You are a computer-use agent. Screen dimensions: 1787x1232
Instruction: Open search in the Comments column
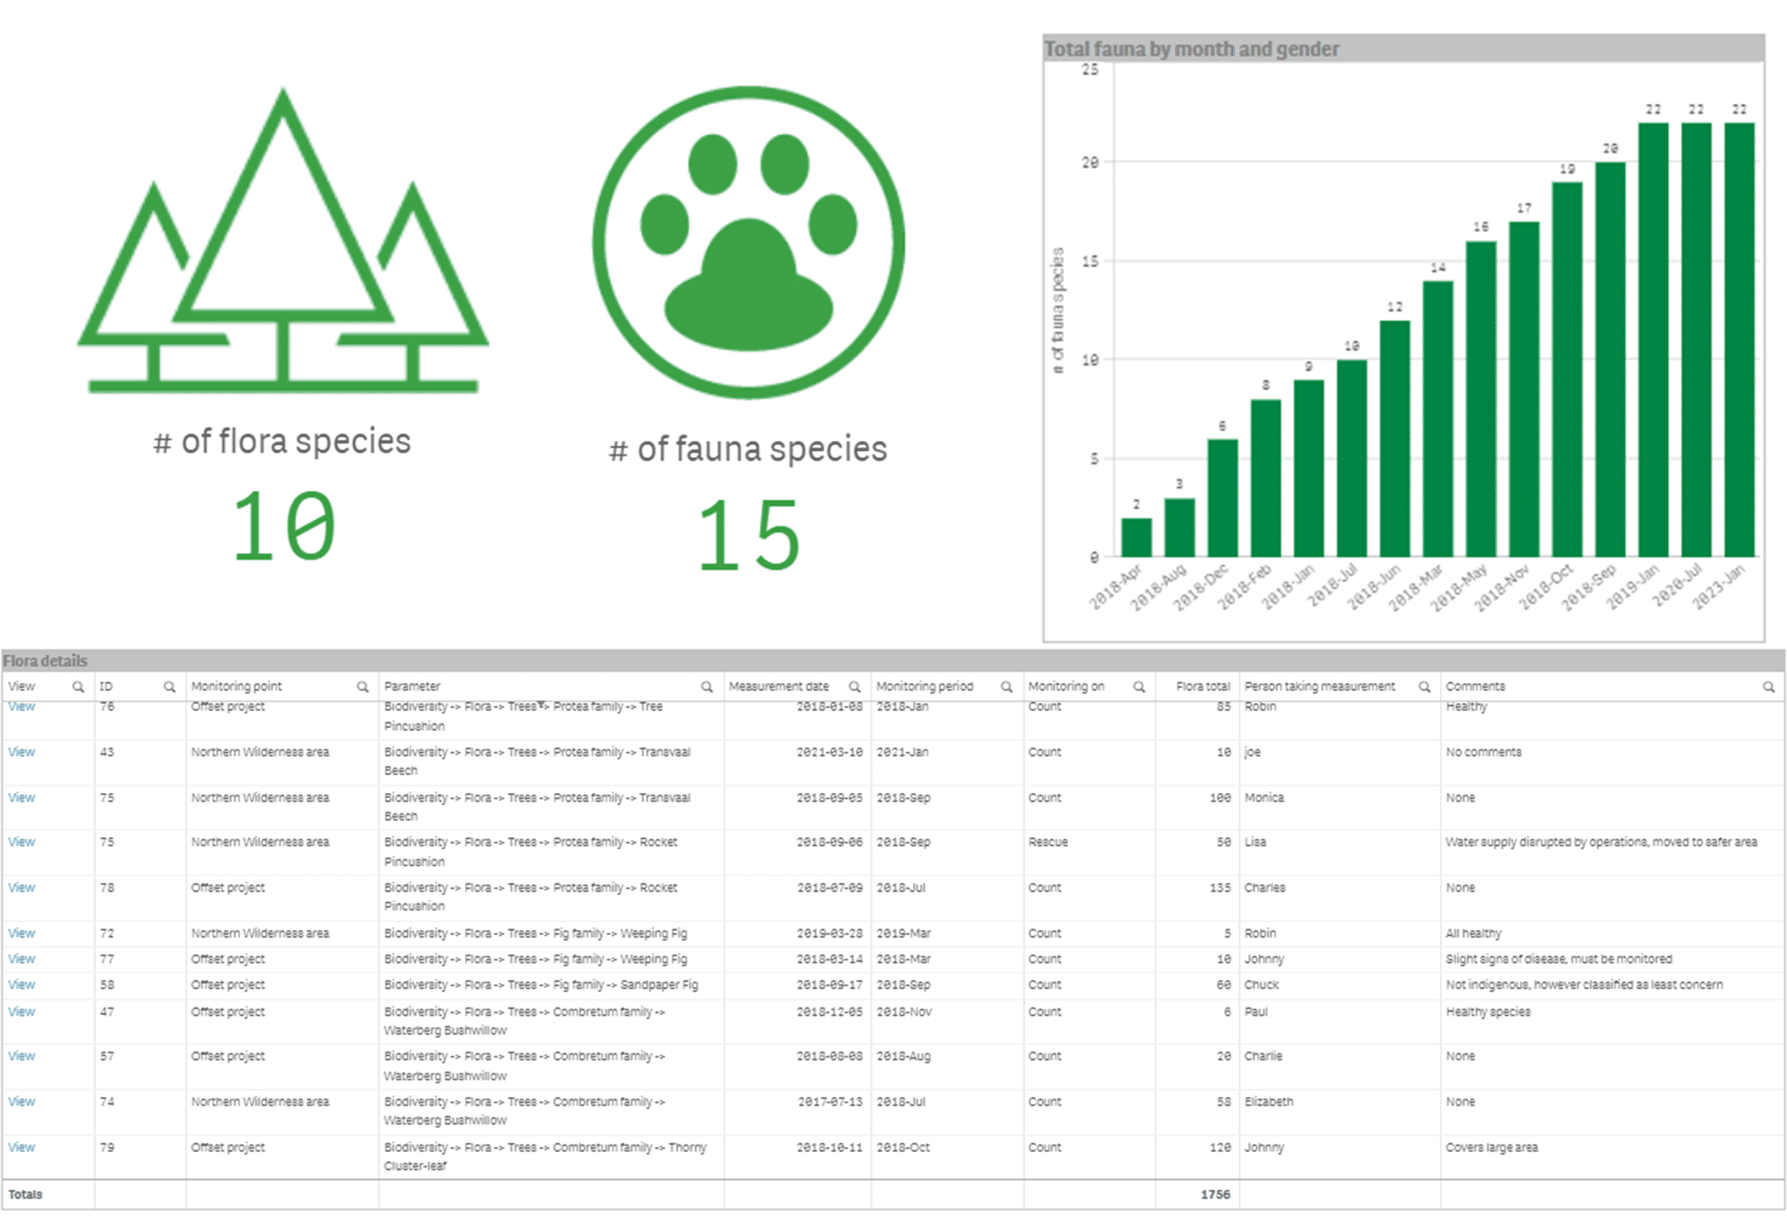(x=1767, y=686)
